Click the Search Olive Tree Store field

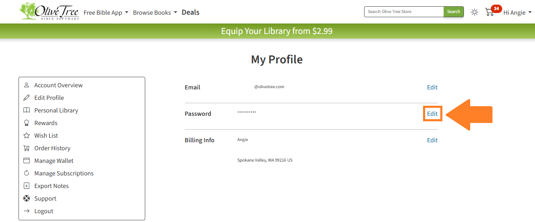[x=404, y=12]
